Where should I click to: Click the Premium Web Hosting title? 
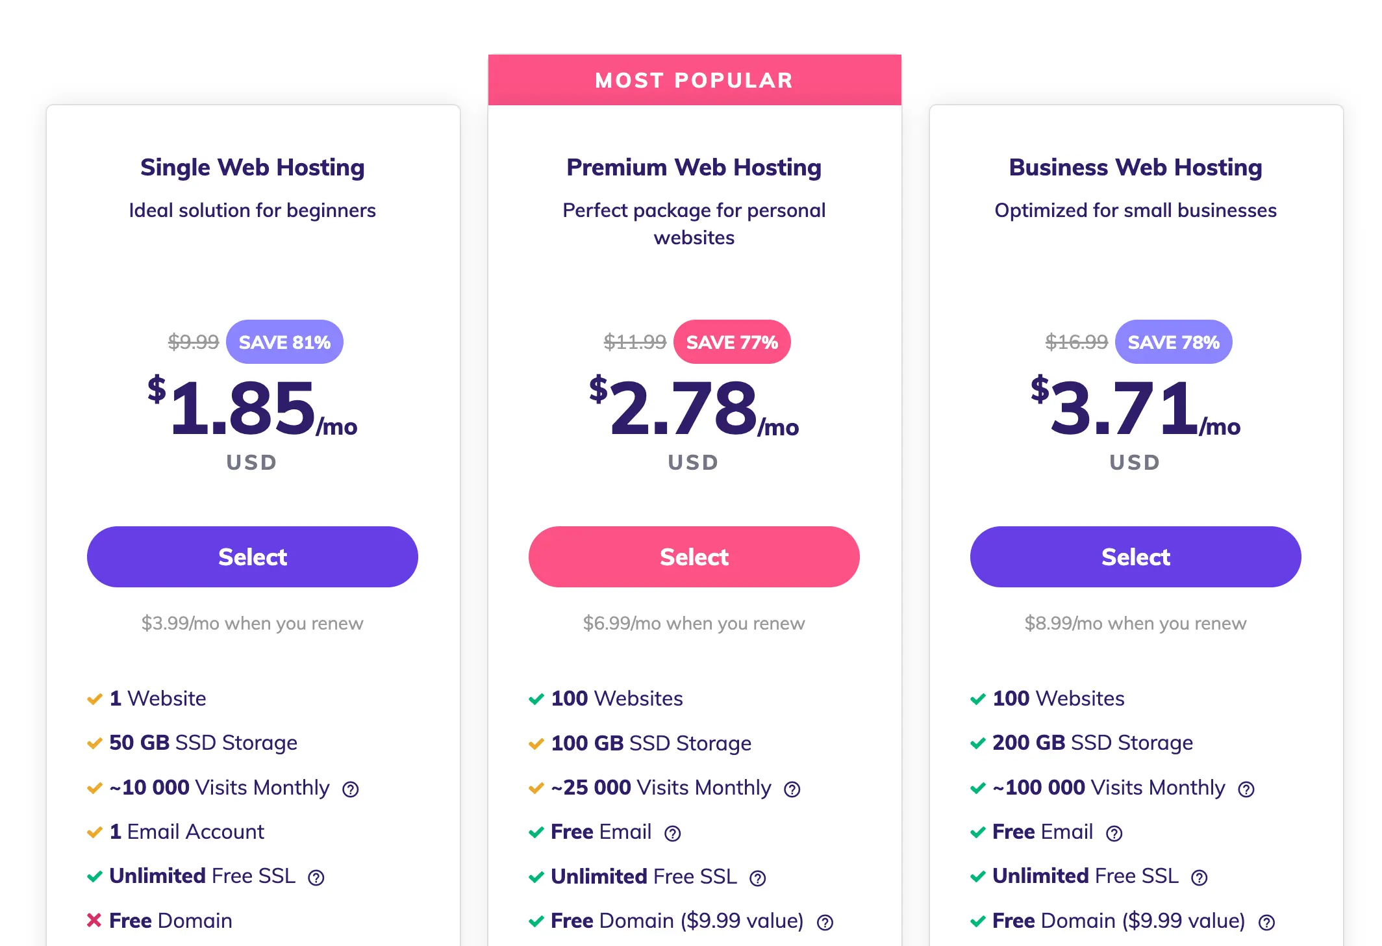point(694,168)
